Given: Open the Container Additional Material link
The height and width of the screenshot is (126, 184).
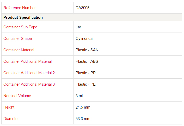Looking at the screenshot, I should 27,61.
